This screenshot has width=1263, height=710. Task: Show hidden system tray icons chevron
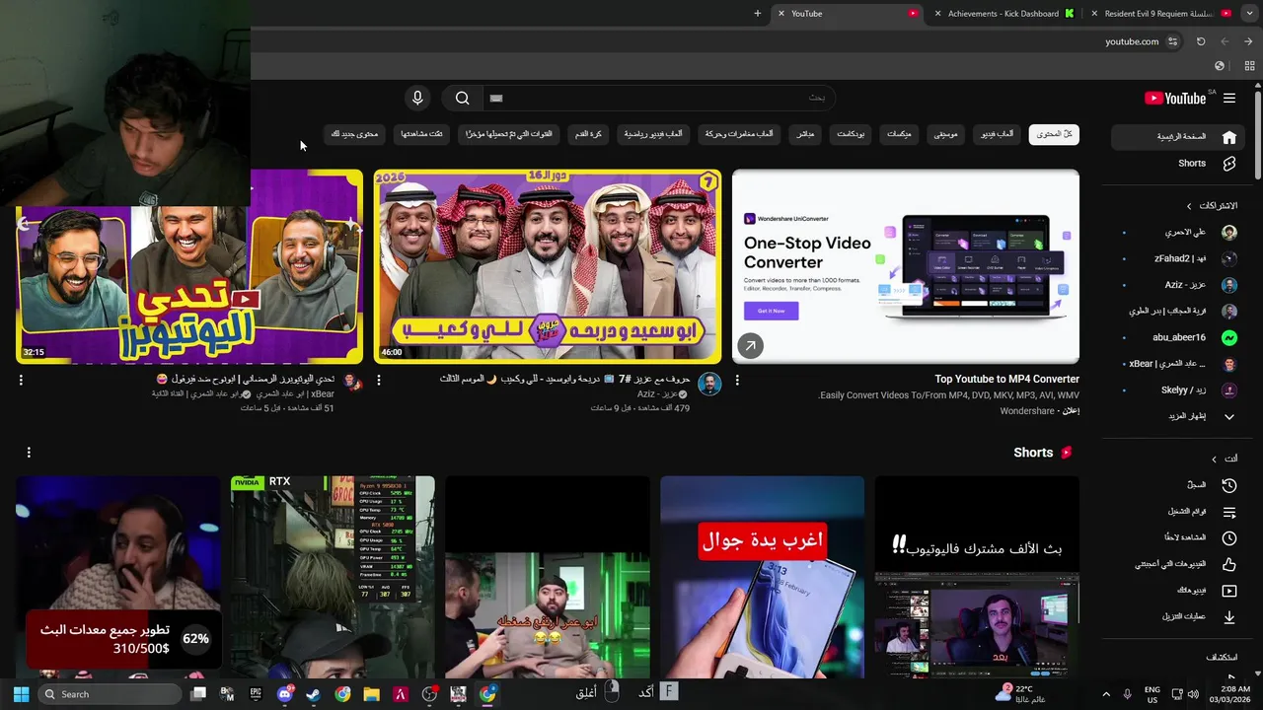click(x=1106, y=694)
